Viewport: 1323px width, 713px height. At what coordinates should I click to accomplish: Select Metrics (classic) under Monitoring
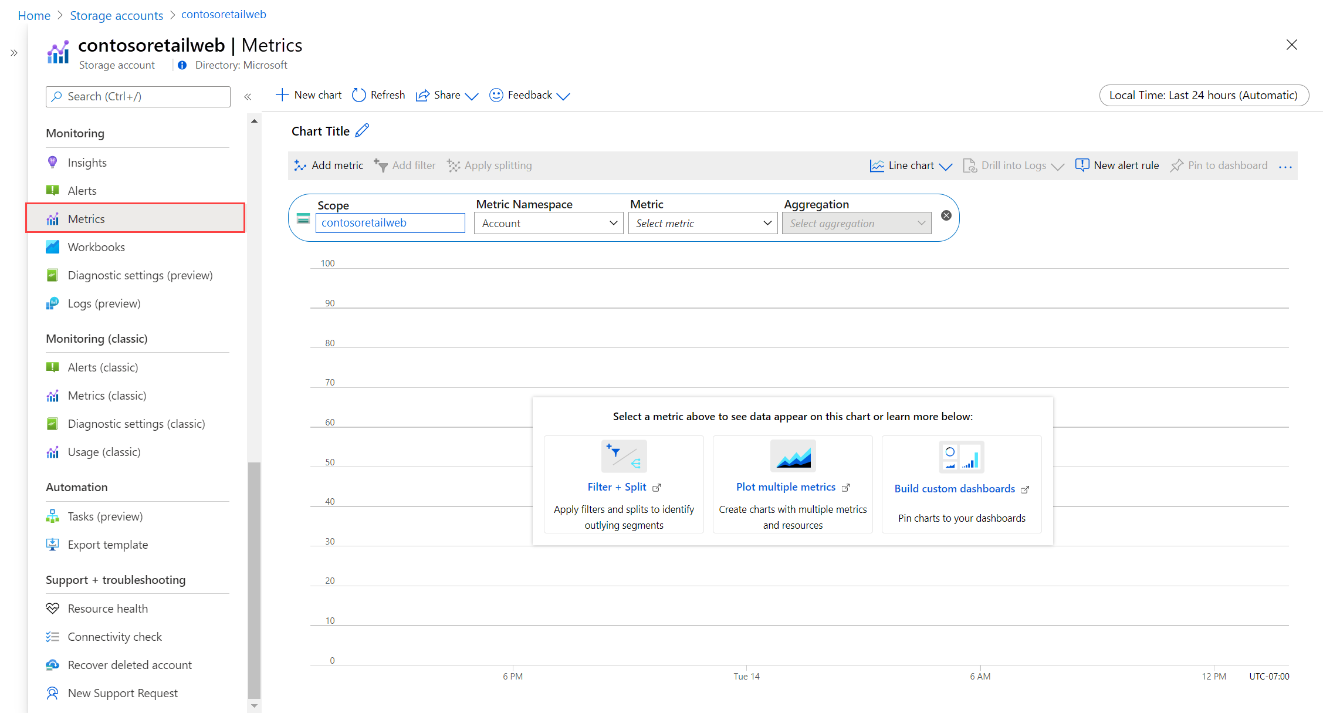tap(106, 395)
